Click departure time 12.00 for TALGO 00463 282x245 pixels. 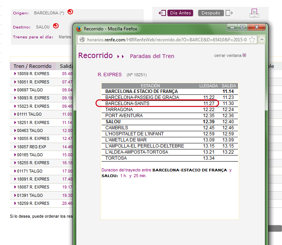67,130
